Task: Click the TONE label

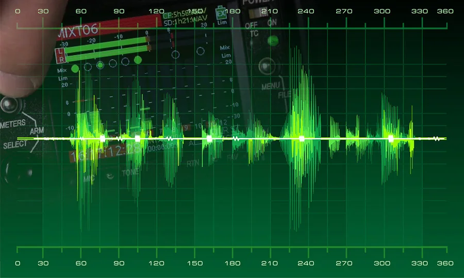Action: tap(130, 173)
